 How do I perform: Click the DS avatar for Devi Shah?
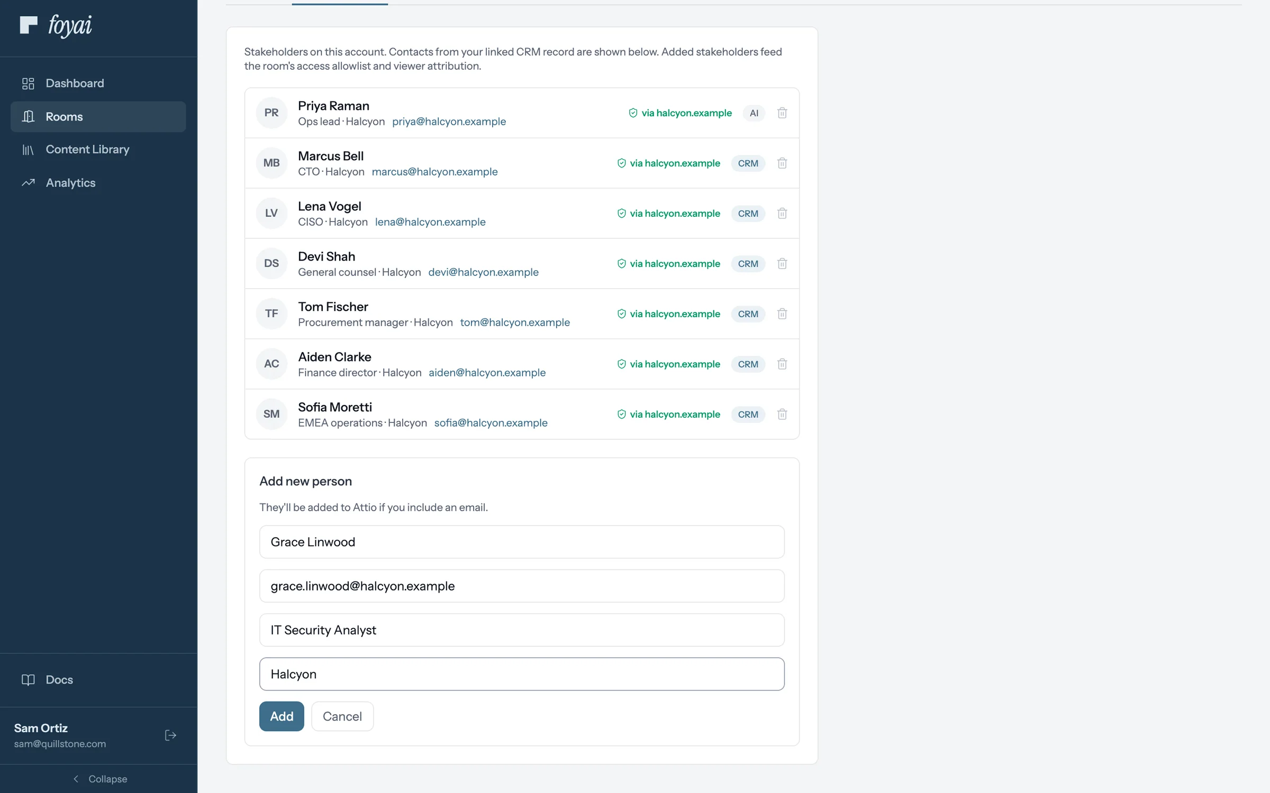tap(271, 263)
